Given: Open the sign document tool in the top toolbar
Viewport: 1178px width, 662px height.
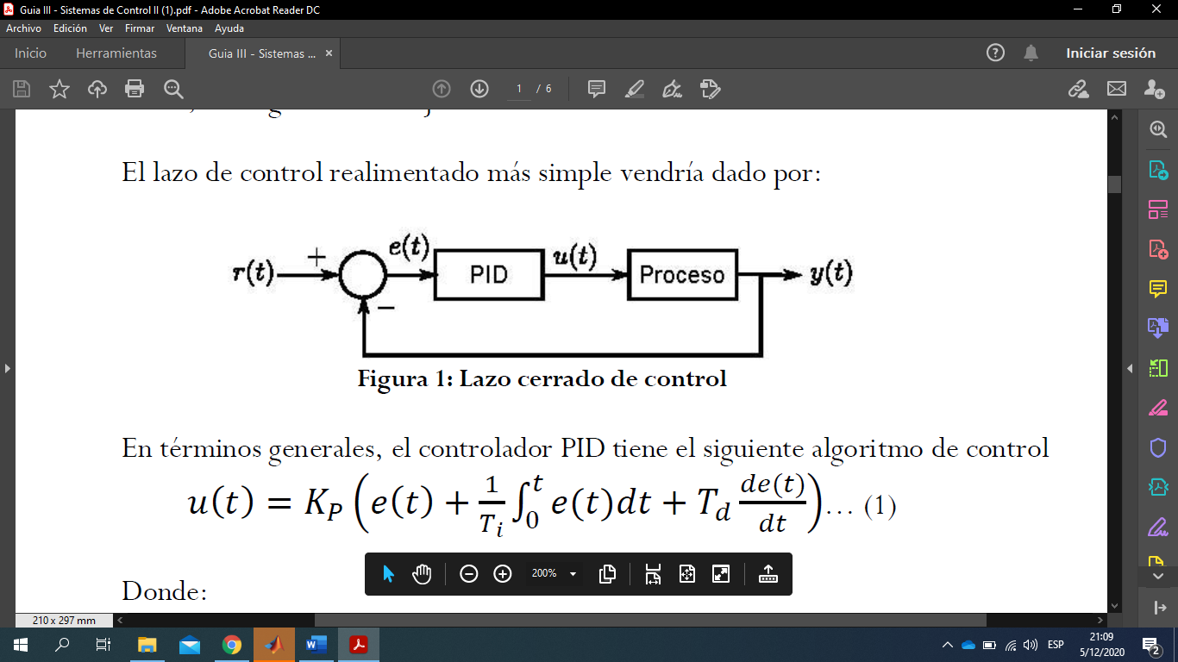Looking at the screenshot, I should point(672,89).
